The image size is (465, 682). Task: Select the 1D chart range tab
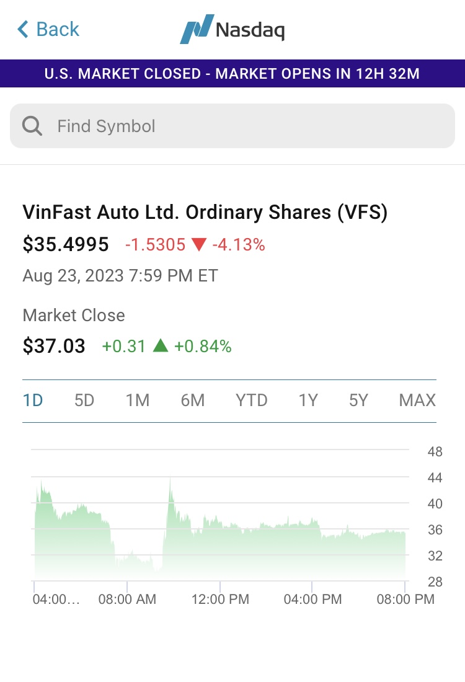pyautogui.click(x=33, y=401)
